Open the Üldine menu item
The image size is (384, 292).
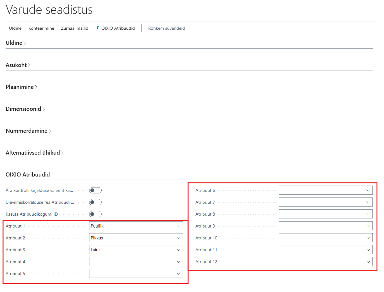15,28
